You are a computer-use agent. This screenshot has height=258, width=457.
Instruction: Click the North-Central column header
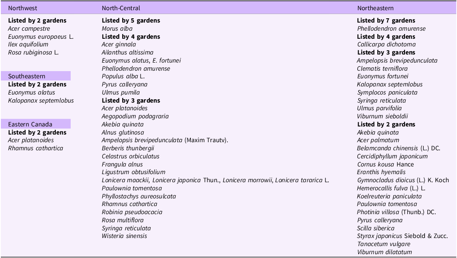121,8
